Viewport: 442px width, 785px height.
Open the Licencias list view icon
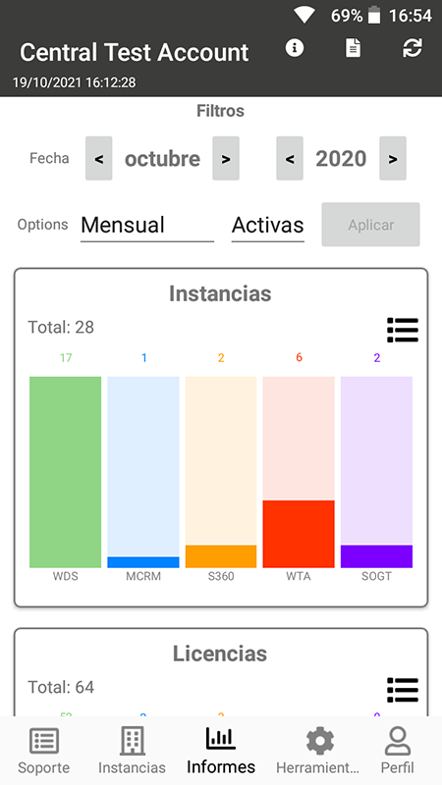403,690
